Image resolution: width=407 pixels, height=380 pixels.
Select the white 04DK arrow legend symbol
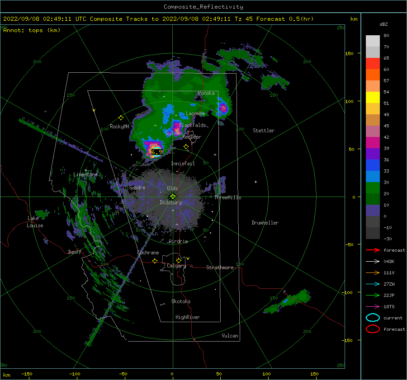click(x=373, y=261)
